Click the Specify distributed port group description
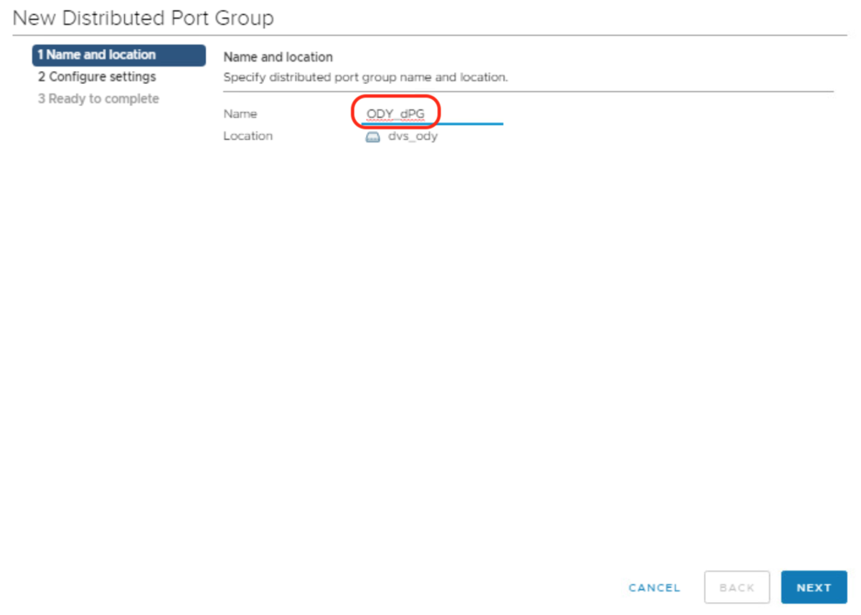Viewport: 861px width, 615px height. tap(366, 78)
